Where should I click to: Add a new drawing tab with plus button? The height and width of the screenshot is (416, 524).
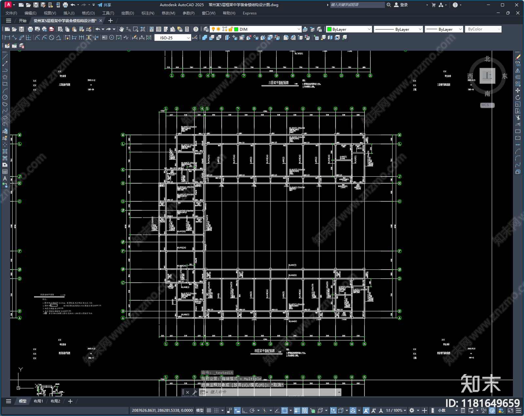pyautogui.click(x=110, y=21)
